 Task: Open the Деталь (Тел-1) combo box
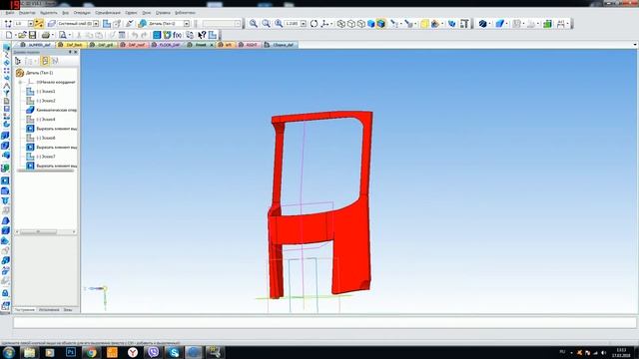[x=169, y=24]
